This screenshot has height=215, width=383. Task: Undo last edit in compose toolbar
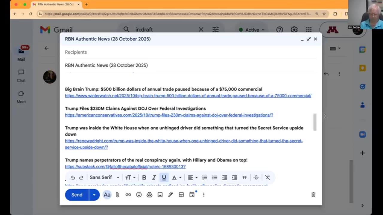point(73,177)
